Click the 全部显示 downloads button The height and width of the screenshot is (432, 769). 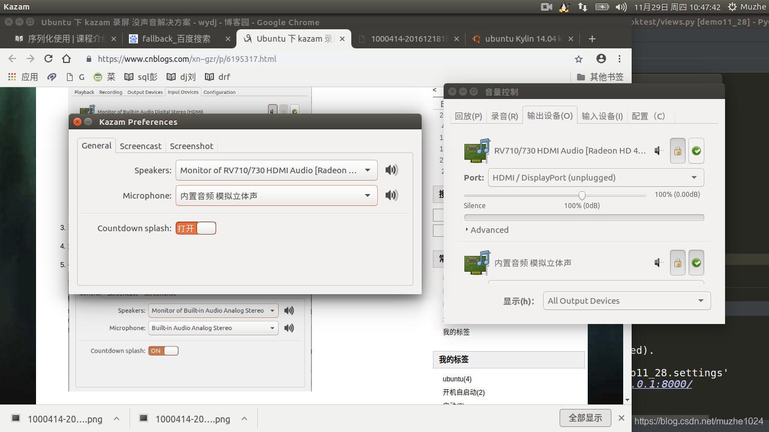pyautogui.click(x=585, y=418)
